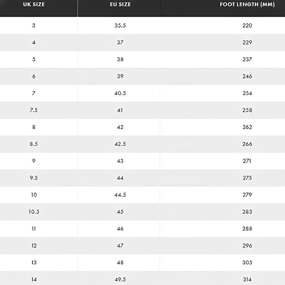285x285 pixels.
Task: Click the EU SIZE column header
Action: point(120,5)
